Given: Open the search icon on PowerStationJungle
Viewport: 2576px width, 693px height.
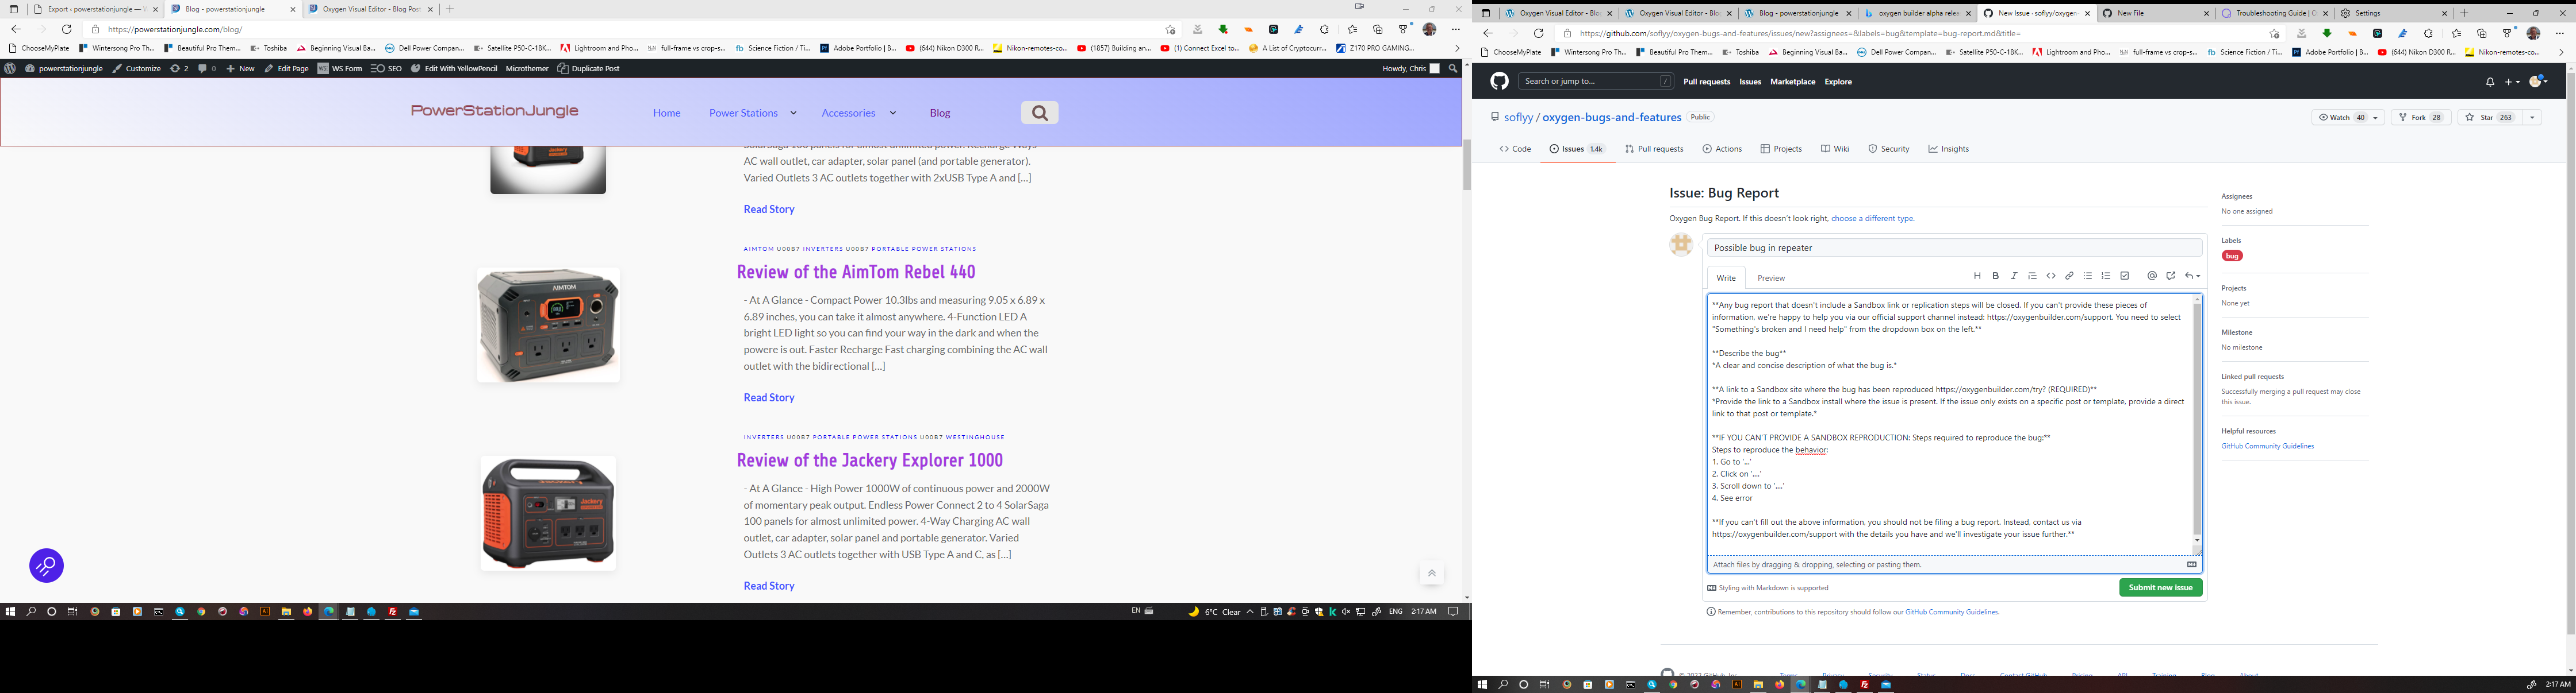Looking at the screenshot, I should tap(1039, 112).
